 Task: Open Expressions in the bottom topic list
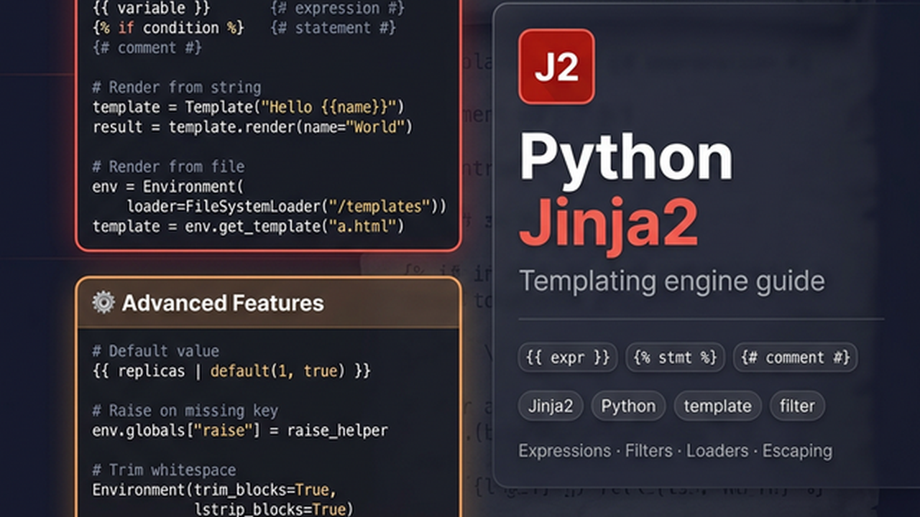click(x=564, y=451)
